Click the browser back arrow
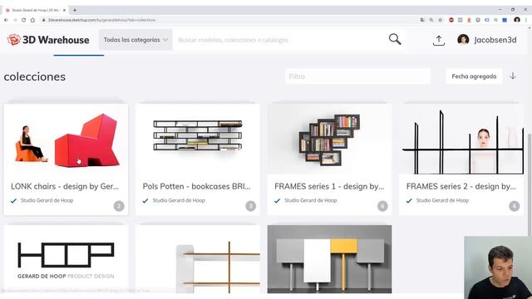 pos(6,20)
